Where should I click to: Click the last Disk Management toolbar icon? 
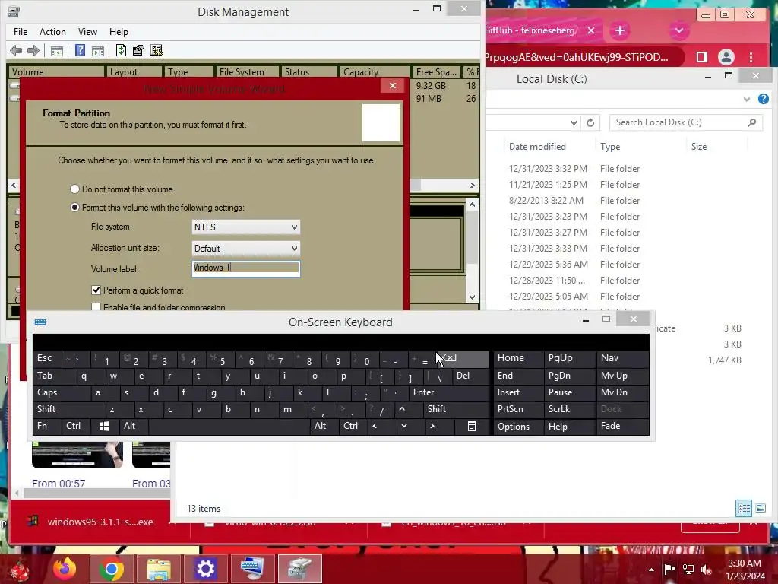[157, 50]
